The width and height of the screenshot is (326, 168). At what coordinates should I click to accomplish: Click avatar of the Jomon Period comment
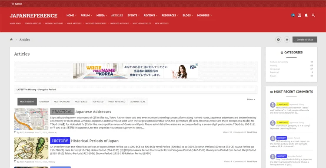(273, 138)
